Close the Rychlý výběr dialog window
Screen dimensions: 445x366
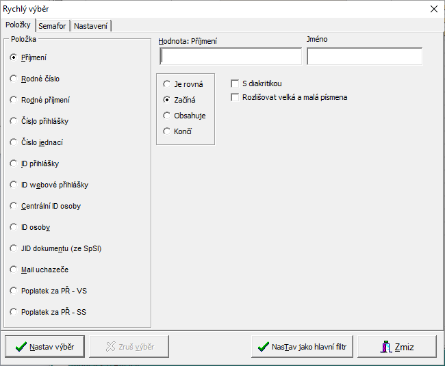[x=433, y=9]
